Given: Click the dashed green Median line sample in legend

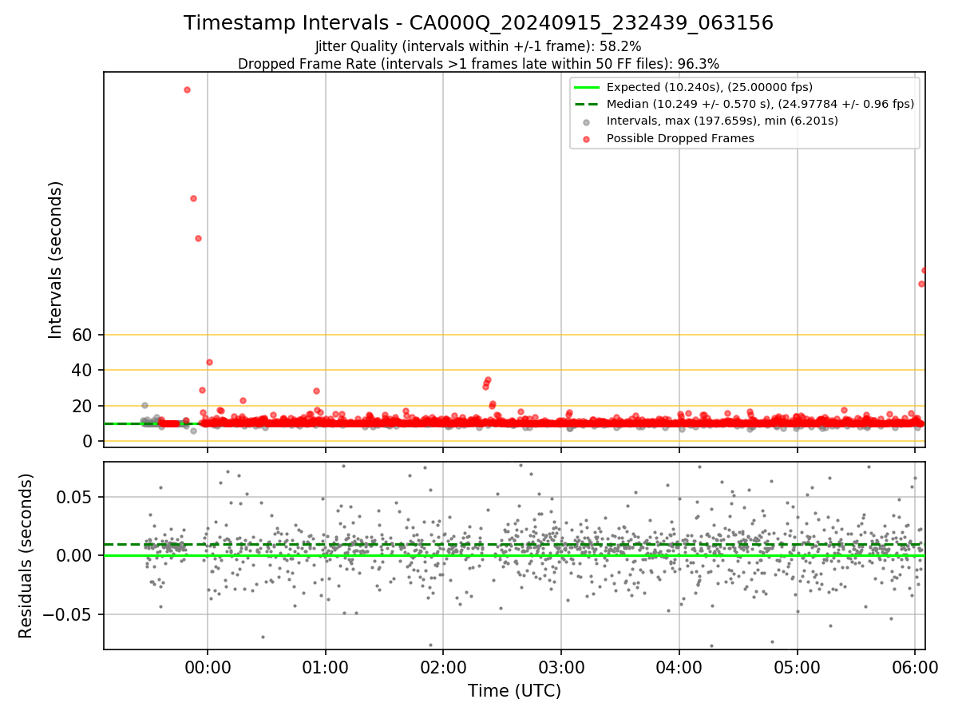Looking at the screenshot, I should pyautogui.click(x=587, y=104).
